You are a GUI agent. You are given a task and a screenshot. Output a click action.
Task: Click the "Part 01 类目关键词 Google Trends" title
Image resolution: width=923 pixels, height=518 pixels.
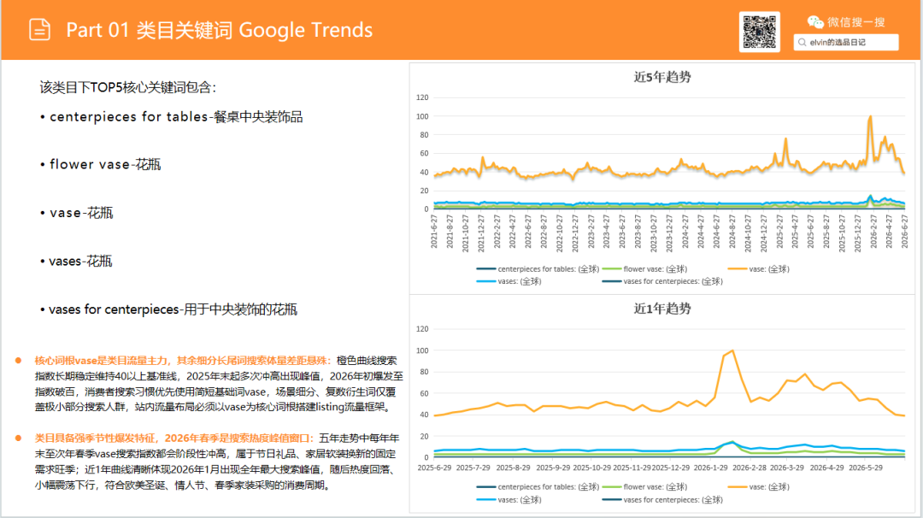tap(219, 30)
